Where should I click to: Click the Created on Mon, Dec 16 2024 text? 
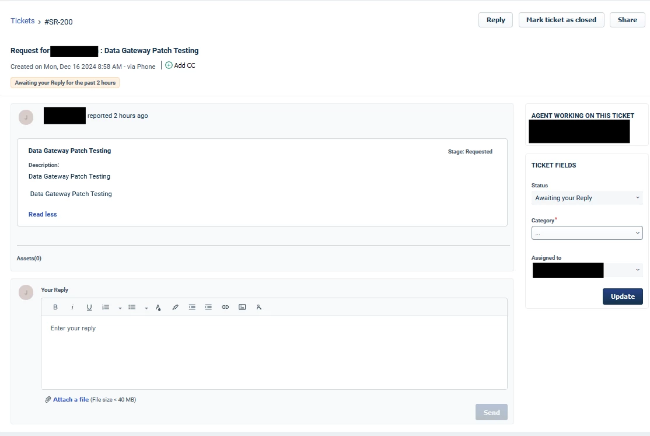point(83,67)
